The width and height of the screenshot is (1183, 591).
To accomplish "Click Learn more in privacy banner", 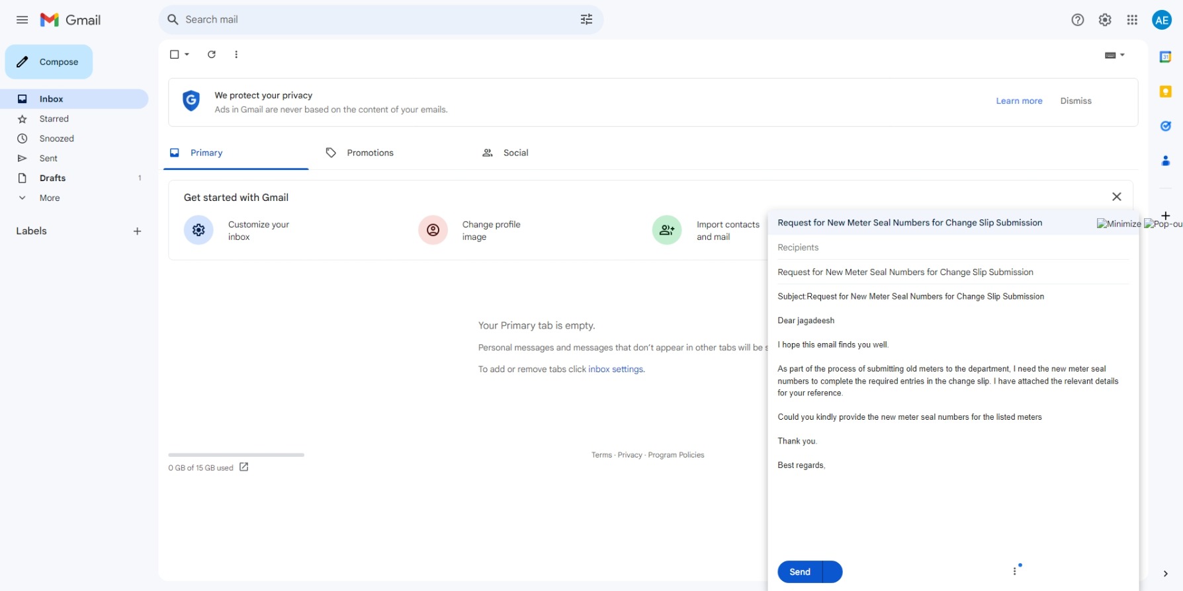I will pos(1019,101).
